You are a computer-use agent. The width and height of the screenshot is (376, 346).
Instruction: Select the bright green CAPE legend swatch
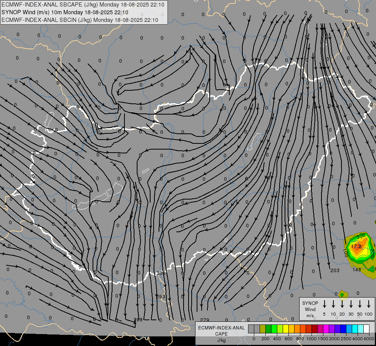(274, 329)
